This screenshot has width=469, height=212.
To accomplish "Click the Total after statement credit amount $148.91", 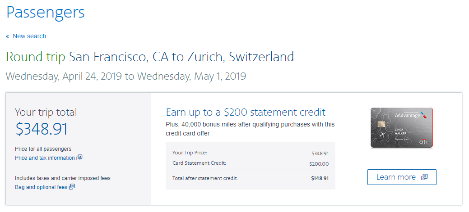I will [320, 178].
